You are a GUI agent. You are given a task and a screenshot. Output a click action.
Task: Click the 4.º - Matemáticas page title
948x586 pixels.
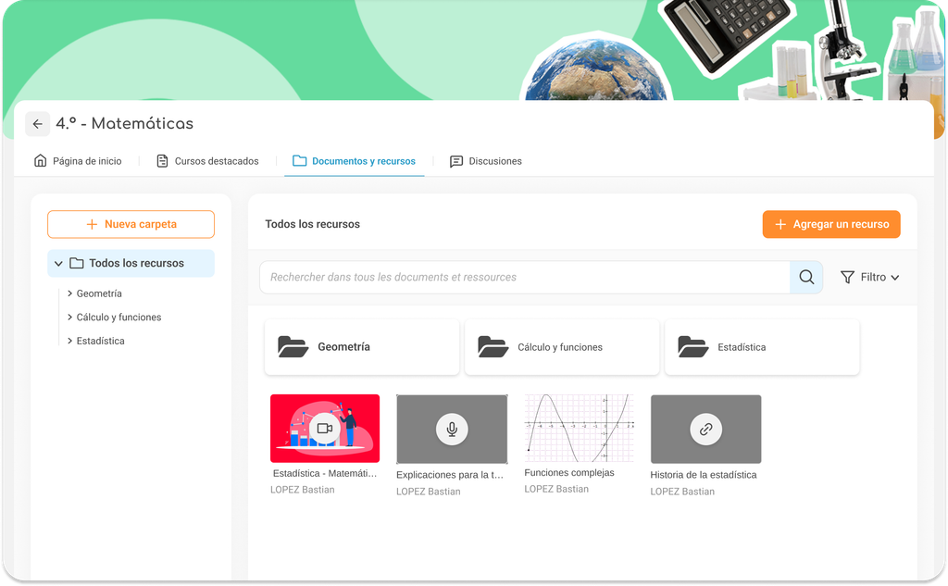125,123
